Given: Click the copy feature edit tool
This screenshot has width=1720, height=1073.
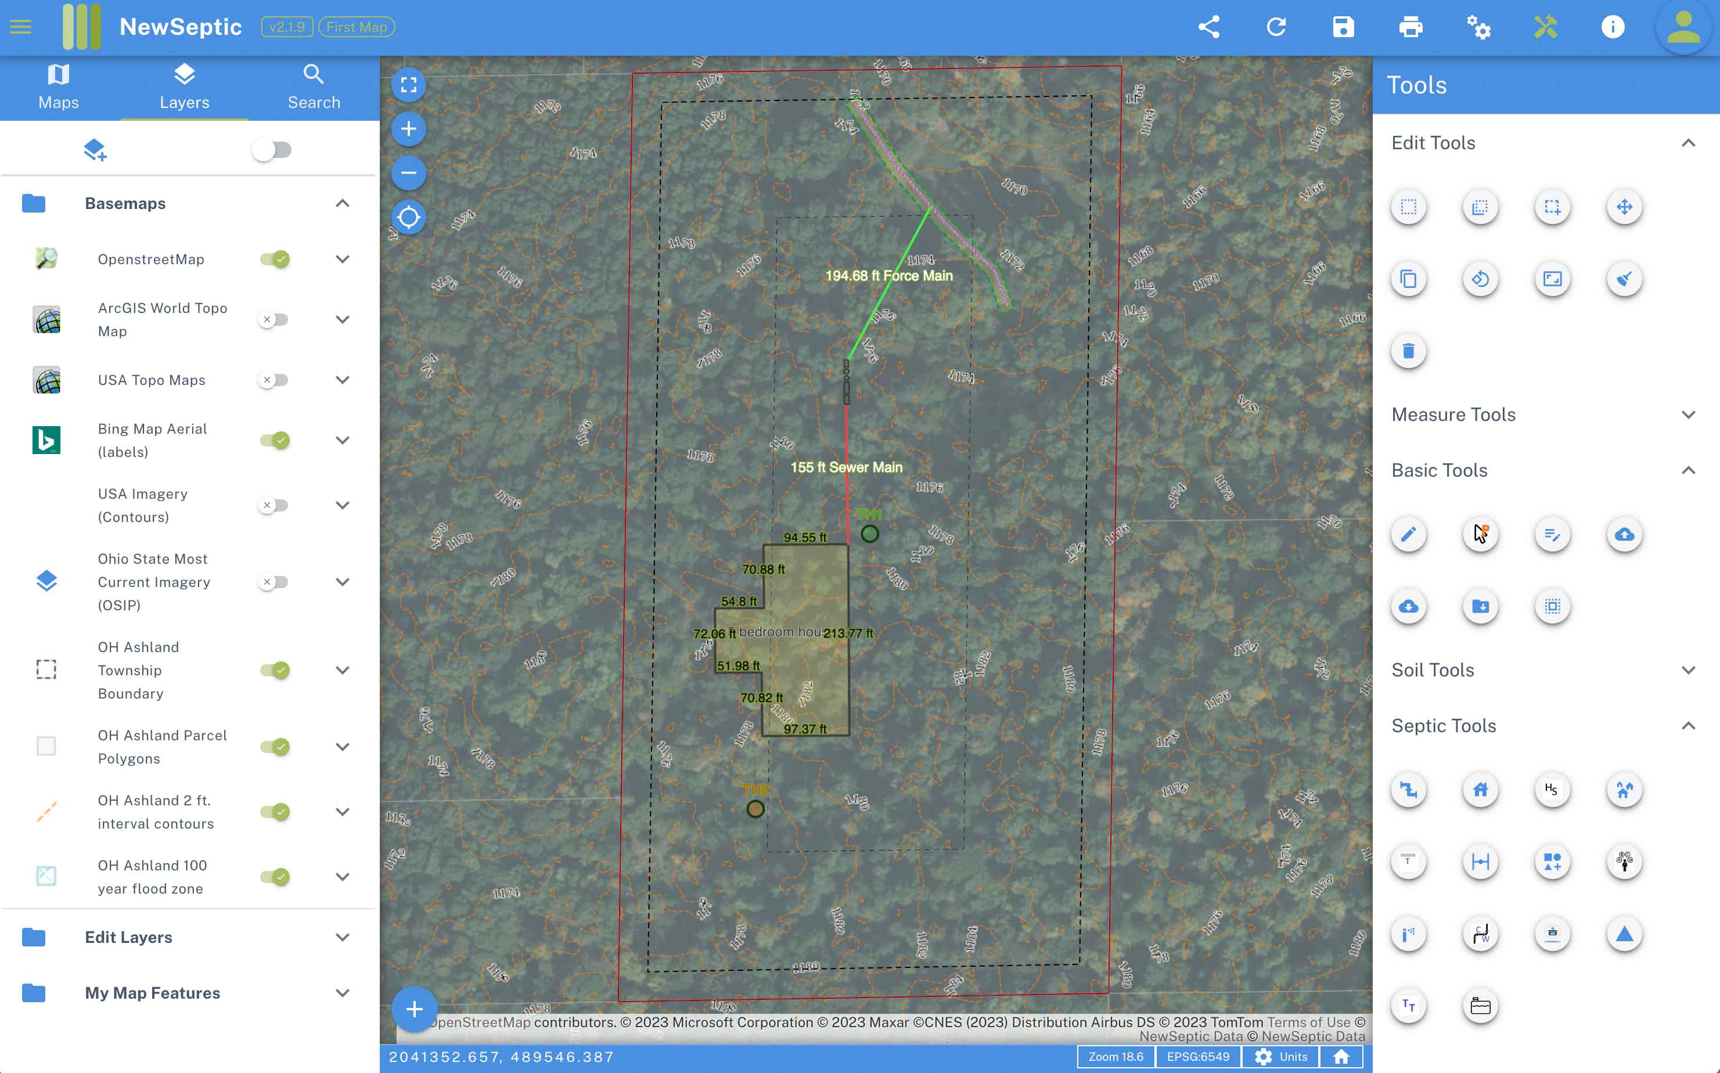Looking at the screenshot, I should 1409,279.
